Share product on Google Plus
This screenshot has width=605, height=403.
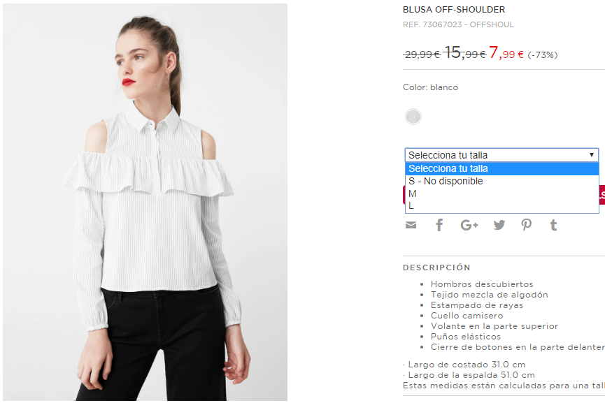[x=469, y=225]
